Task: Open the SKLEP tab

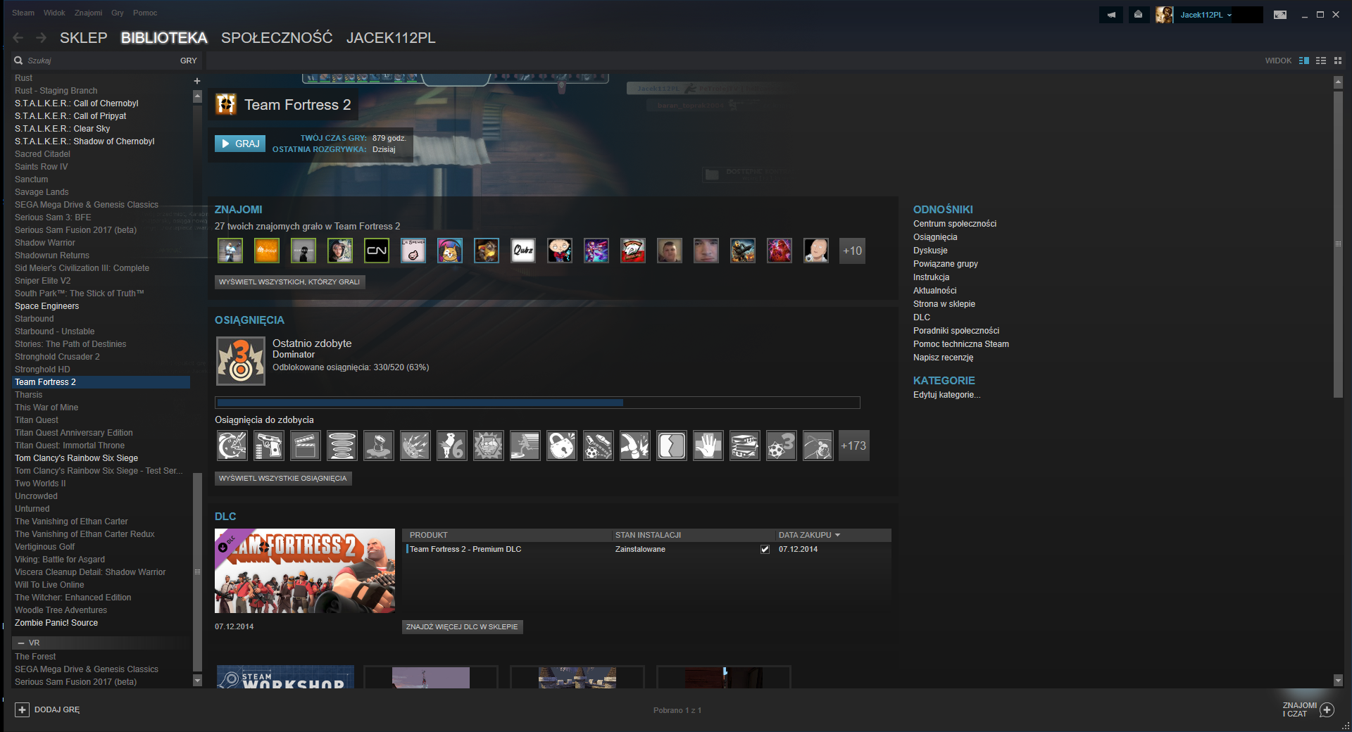Action: [83, 38]
